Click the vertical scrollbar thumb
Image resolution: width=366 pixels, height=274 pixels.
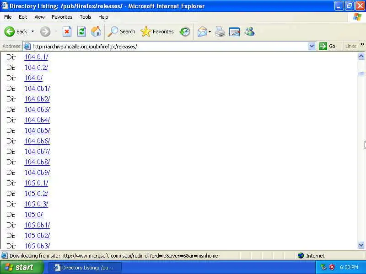[361, 74]
